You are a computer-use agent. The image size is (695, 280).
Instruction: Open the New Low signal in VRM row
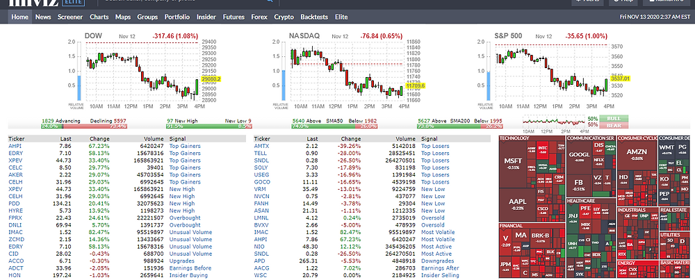[x=433, y=189]
